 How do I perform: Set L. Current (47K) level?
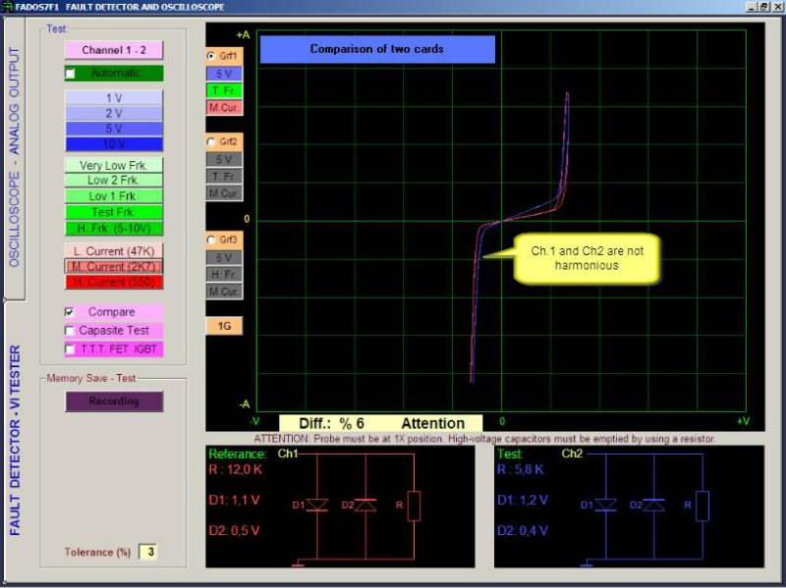[x=114, y=251]
